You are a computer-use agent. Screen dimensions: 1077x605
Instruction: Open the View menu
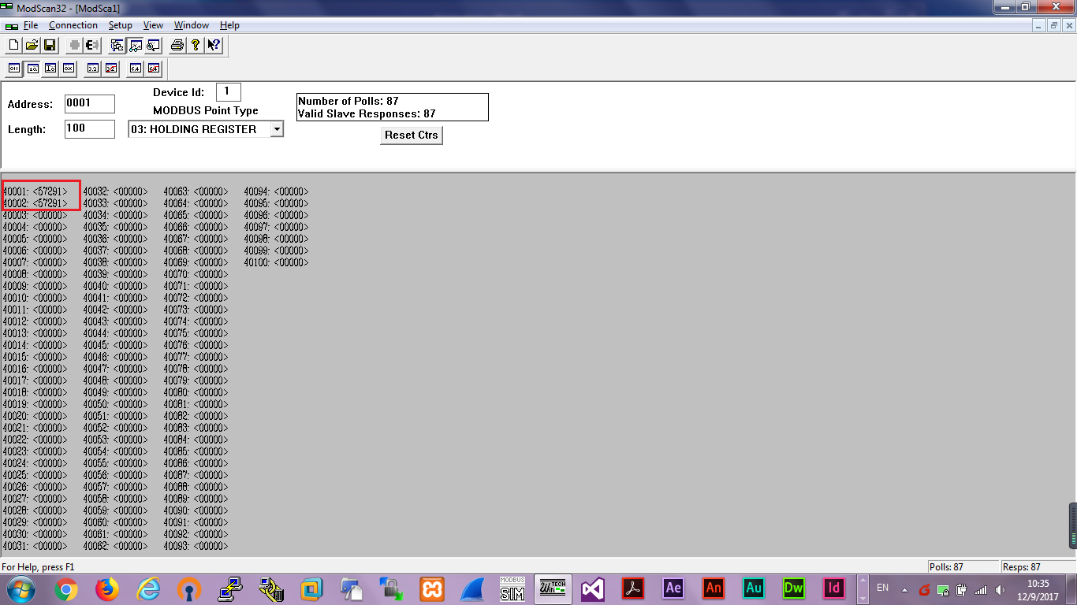(153, 25)
